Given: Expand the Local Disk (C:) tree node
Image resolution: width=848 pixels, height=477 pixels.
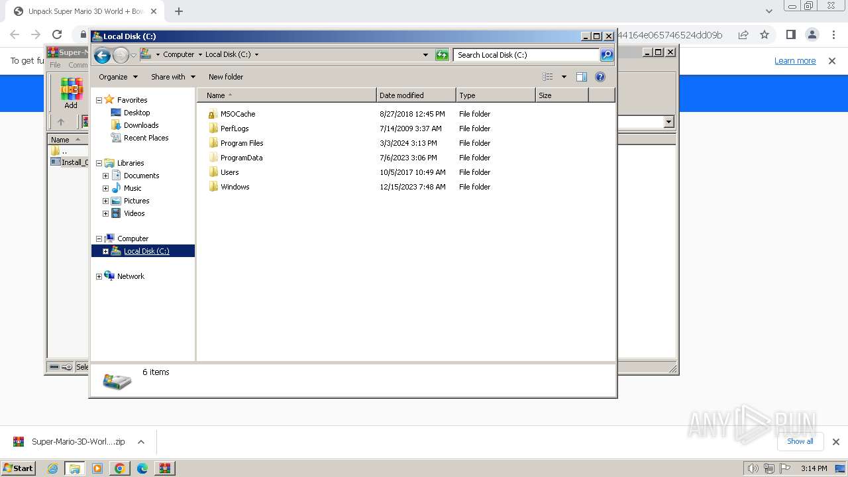Looking at the screenshot, I should (x=105, y=251).
